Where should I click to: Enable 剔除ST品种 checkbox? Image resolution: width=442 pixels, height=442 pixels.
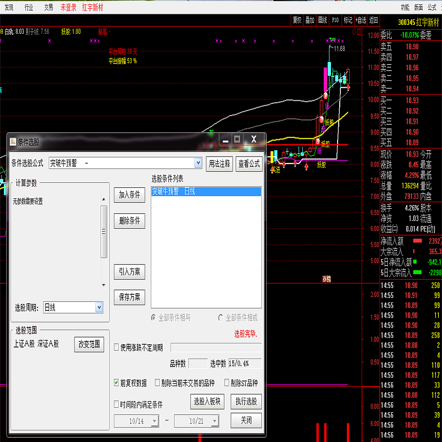click(x=227, y=382)
